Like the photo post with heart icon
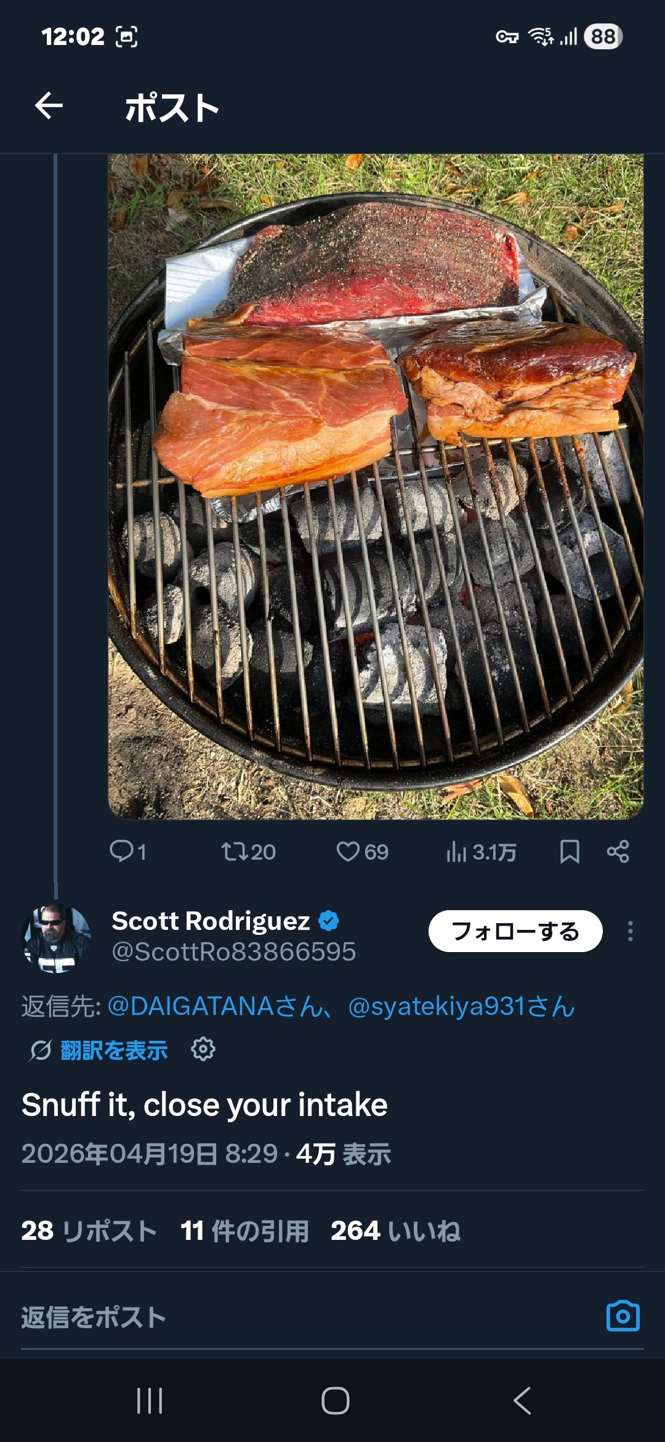 click(x=348, y=852)
